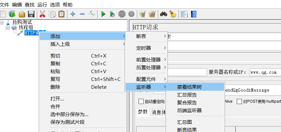Click the Clear results broom icon
Viewport: 281px width, 132px height.
pyautogui.click(x=142, y=14)
